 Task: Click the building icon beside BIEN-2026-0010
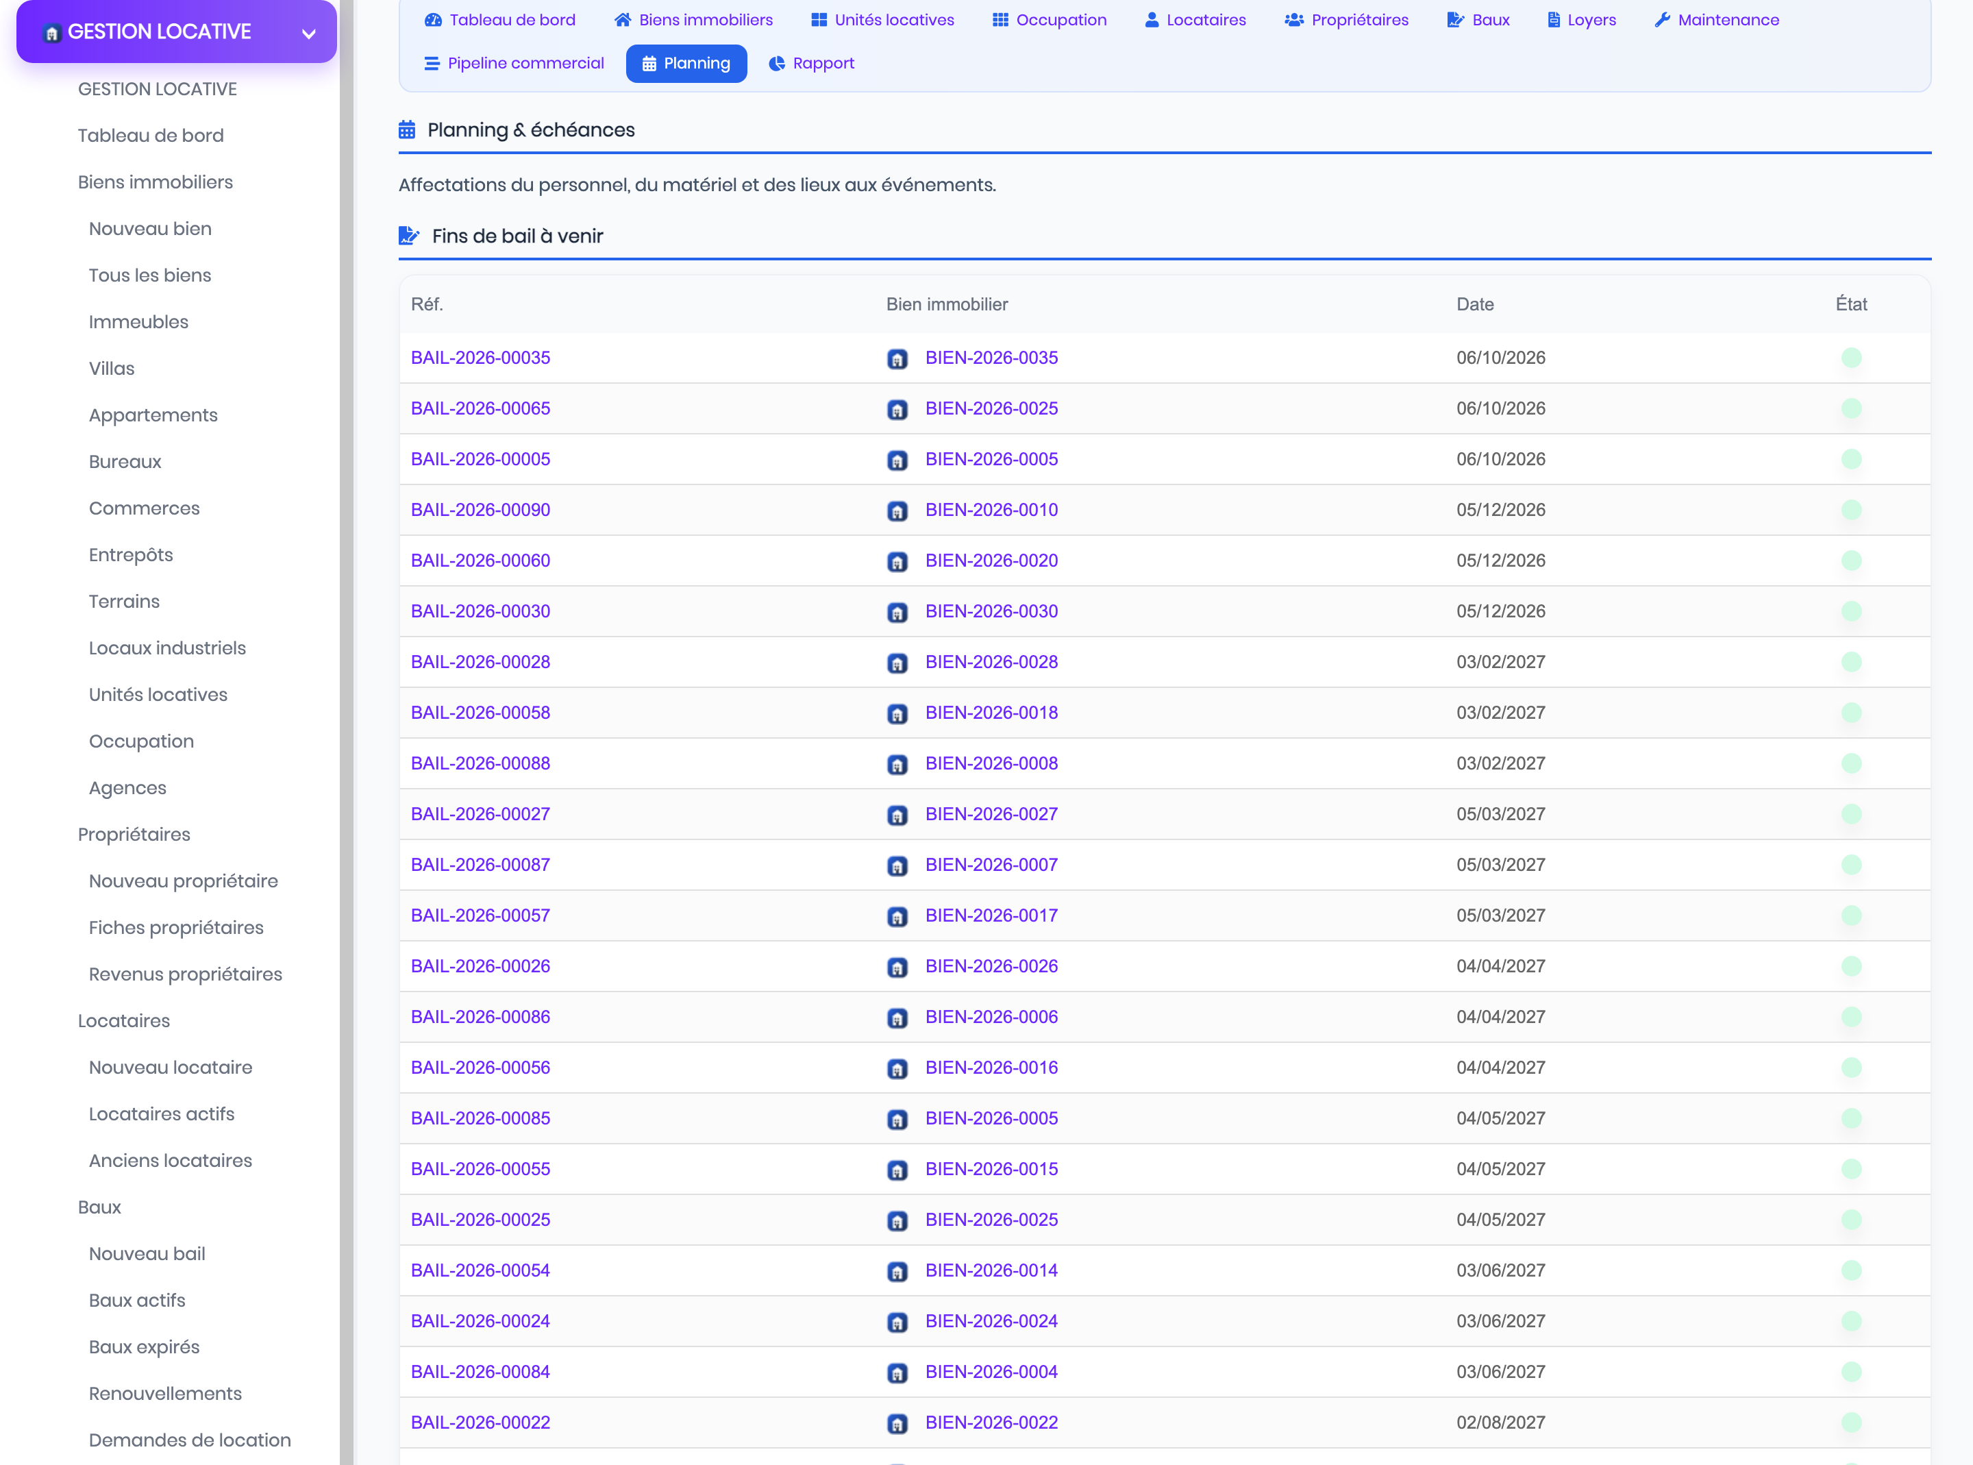897,512
